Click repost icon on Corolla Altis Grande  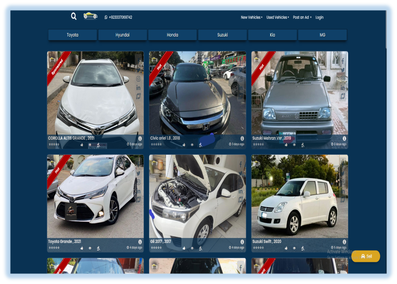pyautogui.click(x=138, y=96)
